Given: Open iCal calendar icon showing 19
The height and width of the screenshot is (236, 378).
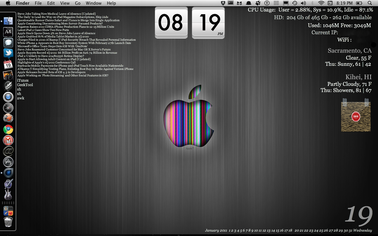Looking at the screenshot, I should [x=8, y=64].
